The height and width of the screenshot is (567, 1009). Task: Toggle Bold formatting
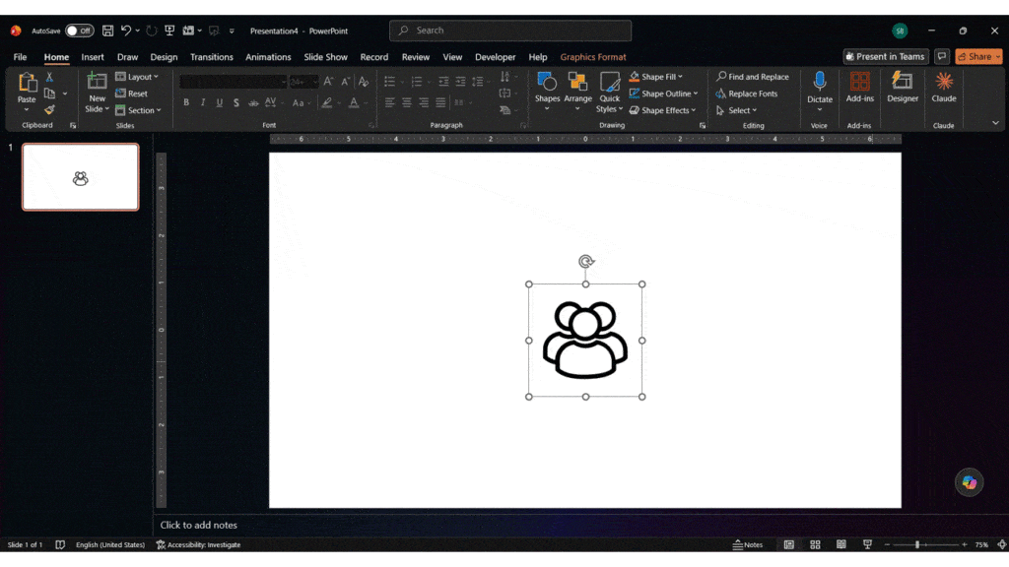tap(186, 102)
